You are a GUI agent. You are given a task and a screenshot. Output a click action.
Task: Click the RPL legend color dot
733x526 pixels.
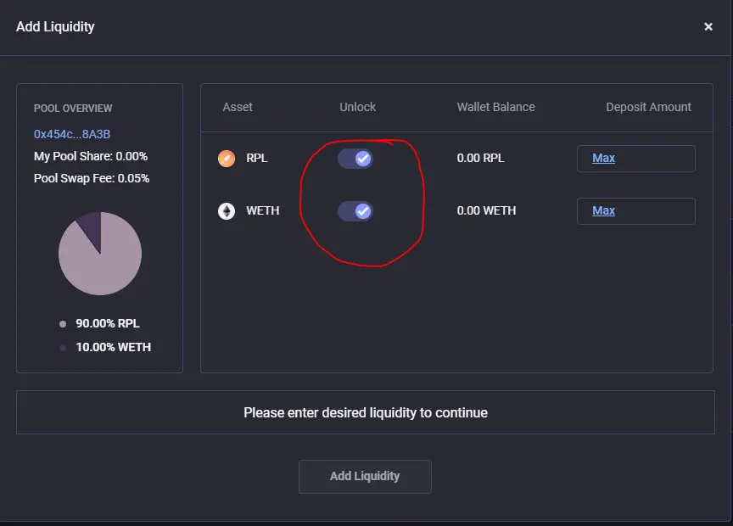pos(63,323)
